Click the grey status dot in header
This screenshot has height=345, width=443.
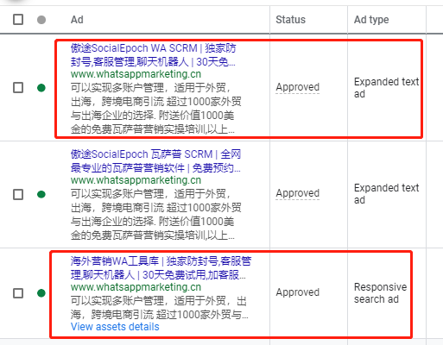point(41,20)
